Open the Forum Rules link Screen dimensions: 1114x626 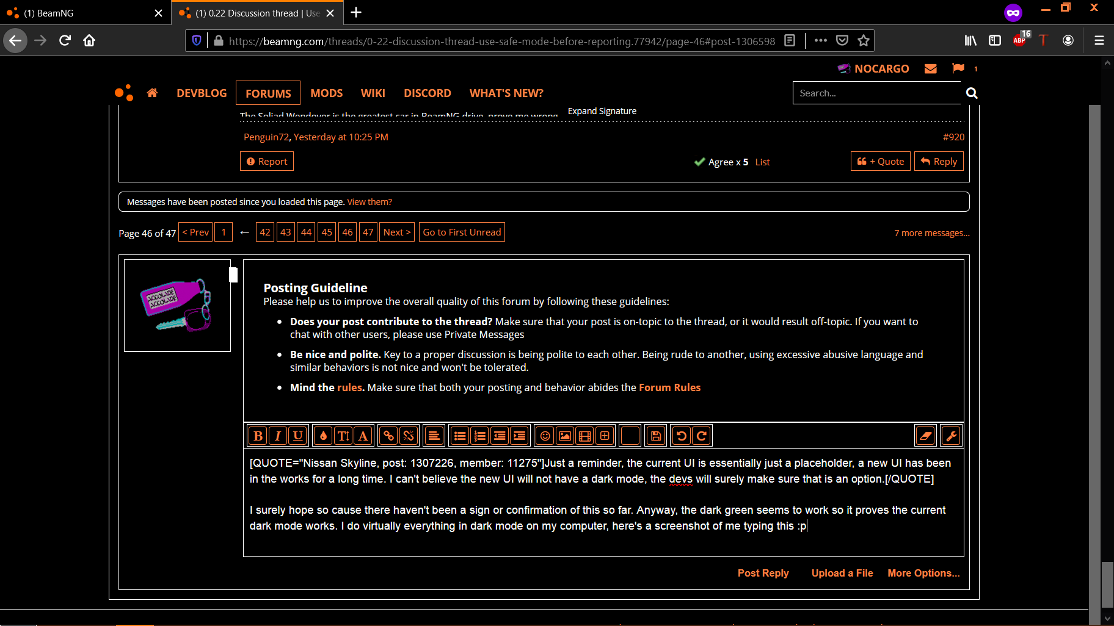point(669,387)
